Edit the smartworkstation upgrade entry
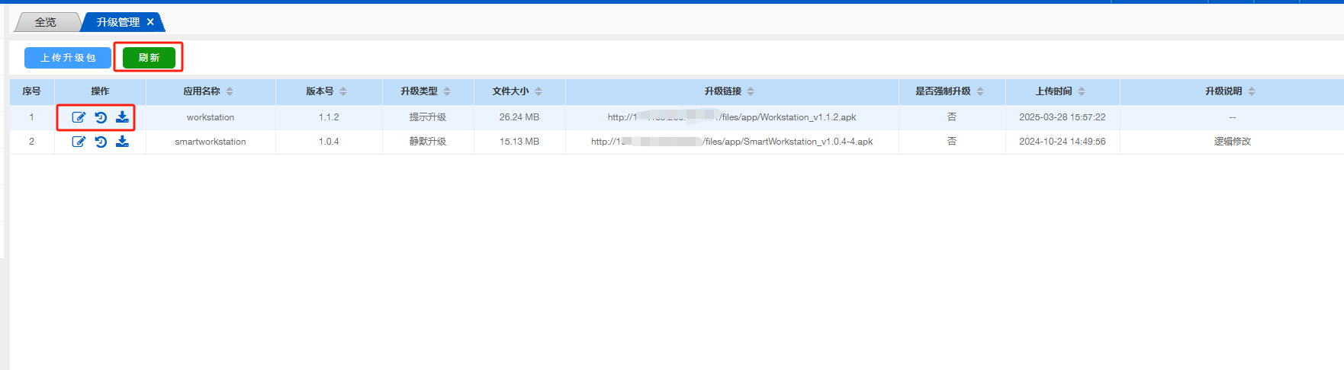This screenshot has height=370, width=1344. point(79,142)
